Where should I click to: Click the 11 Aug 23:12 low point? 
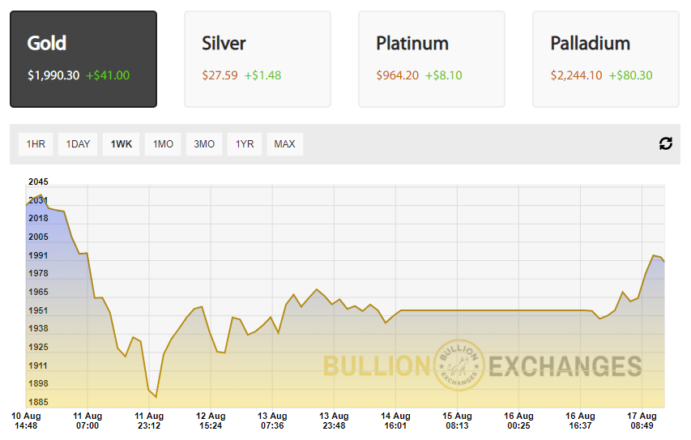[155, 396]
